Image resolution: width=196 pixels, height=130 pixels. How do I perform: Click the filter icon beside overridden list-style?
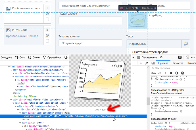[181, 111]
